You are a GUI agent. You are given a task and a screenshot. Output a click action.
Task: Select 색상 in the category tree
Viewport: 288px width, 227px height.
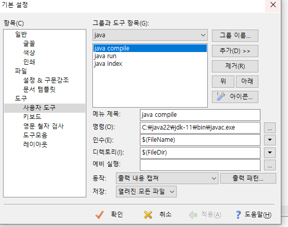tap(29, 53)
